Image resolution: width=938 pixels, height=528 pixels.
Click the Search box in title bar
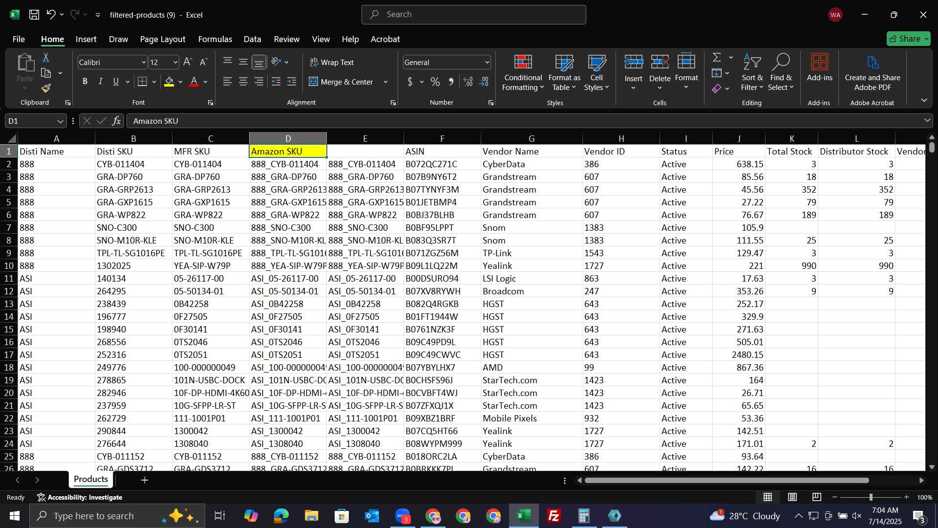(473, 15)
